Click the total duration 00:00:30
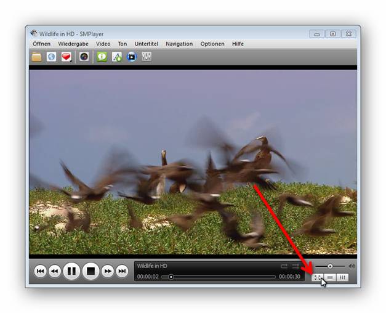The height and width of the screenshot is (313, 386). tap(289, 277)
